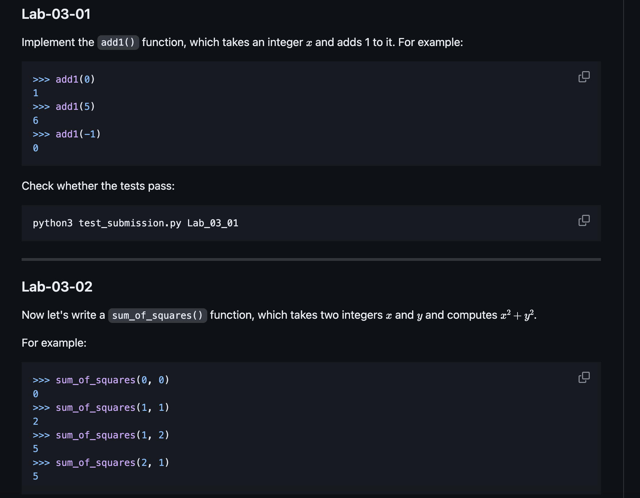Viewport: 640px width, 498px height.
Task: Click the 'For example:' paragraph under Lab-03-02
Action: tap(54, 343)
